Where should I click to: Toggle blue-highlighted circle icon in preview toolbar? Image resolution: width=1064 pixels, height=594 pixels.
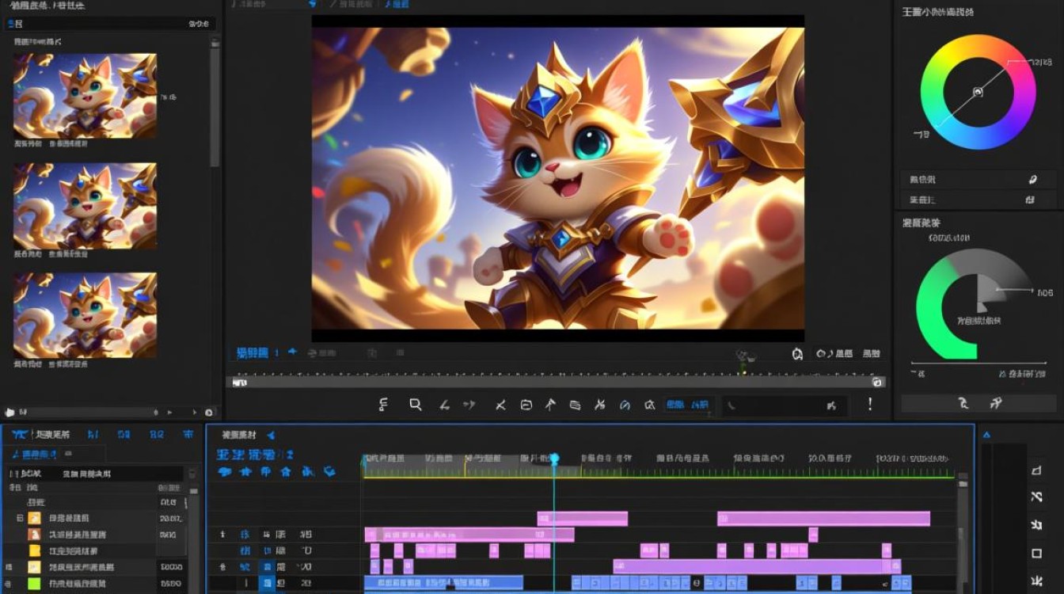pyautogui.click(x=625, y=405)
